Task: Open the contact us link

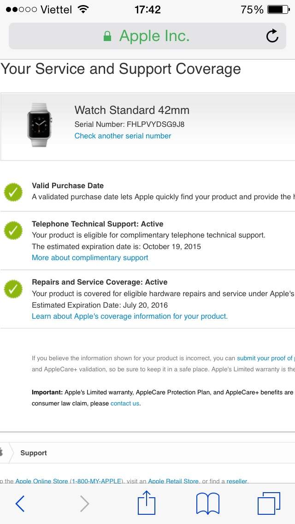Action: coord(124,403)
